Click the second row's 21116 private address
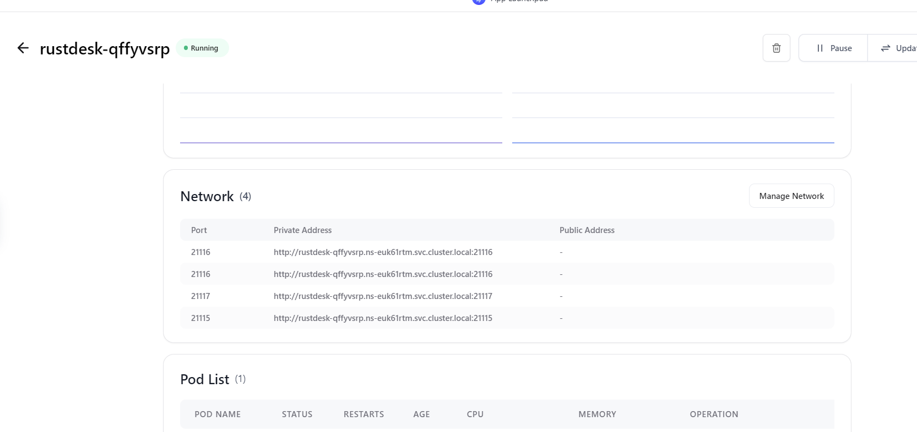Image resolution: width=917 pixels, height=432 pixels. tap(383, 274)
